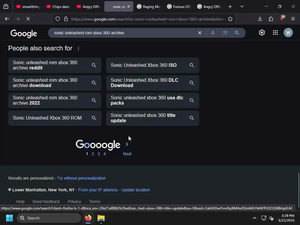Open network status tray icon
The image size is (300, 225).
click(x=264, y=218)
